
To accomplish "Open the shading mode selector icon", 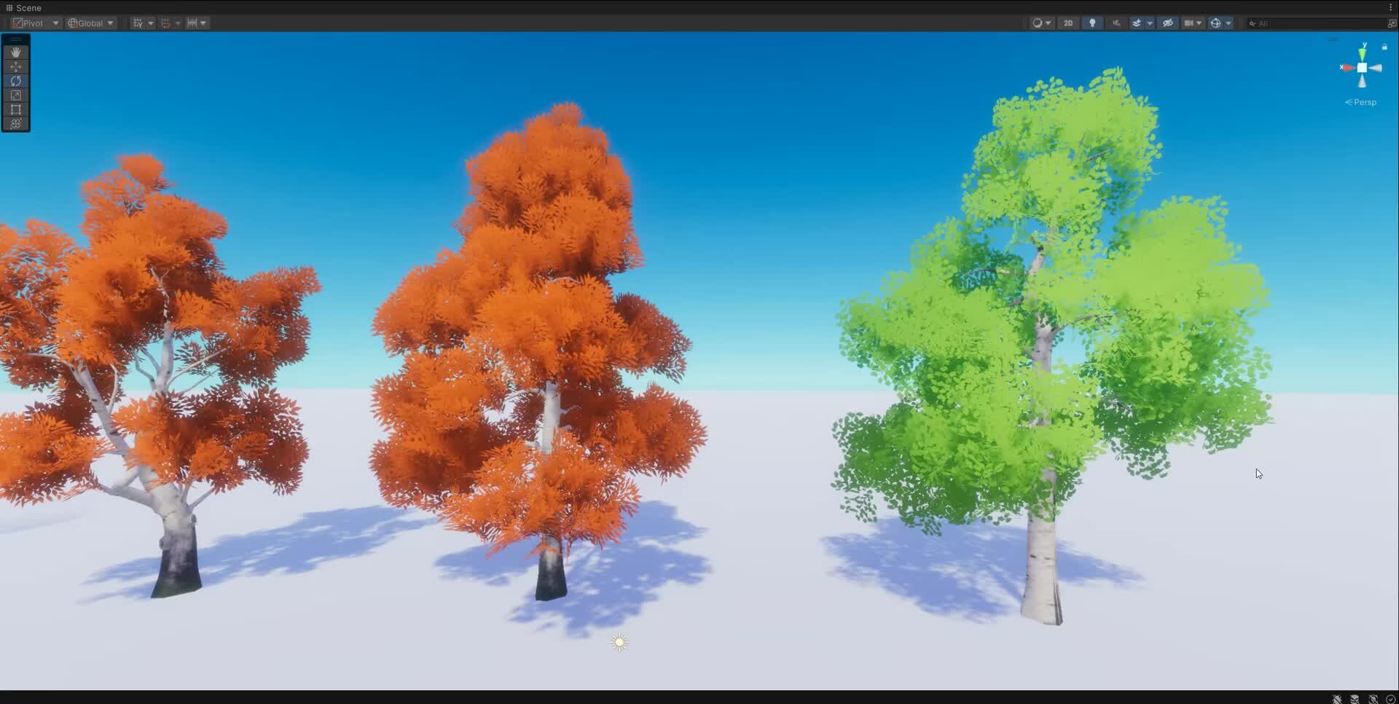I will click(x=1038, y=23).
